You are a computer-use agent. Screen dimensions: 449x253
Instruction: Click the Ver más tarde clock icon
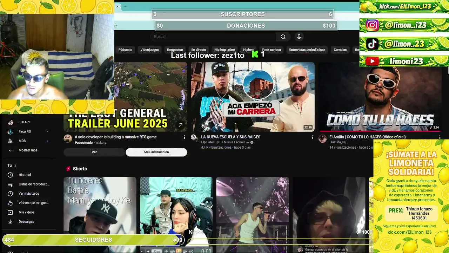click(10, 194)
